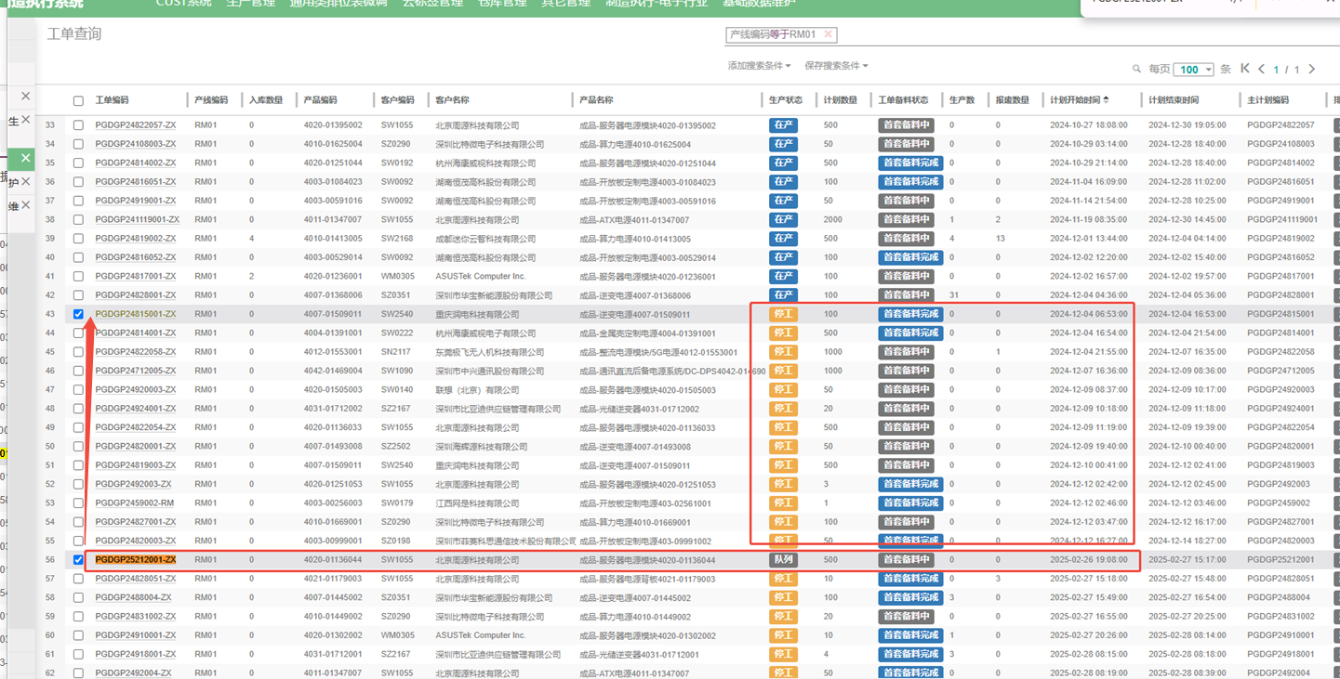Image resolution: width=1340 pixels, height=679 pixels.
Task: Sort by the 产线编码 column header
Action: point(211,100)
